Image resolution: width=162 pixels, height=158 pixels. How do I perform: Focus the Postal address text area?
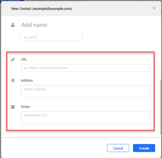(85, 91)
